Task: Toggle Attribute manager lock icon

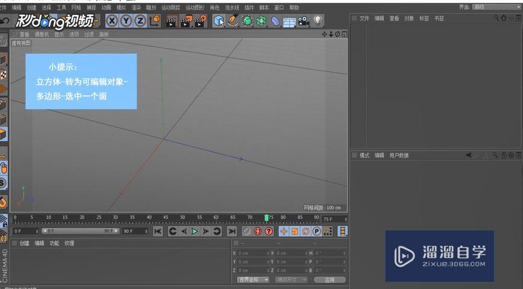Action: pos(504,155)
